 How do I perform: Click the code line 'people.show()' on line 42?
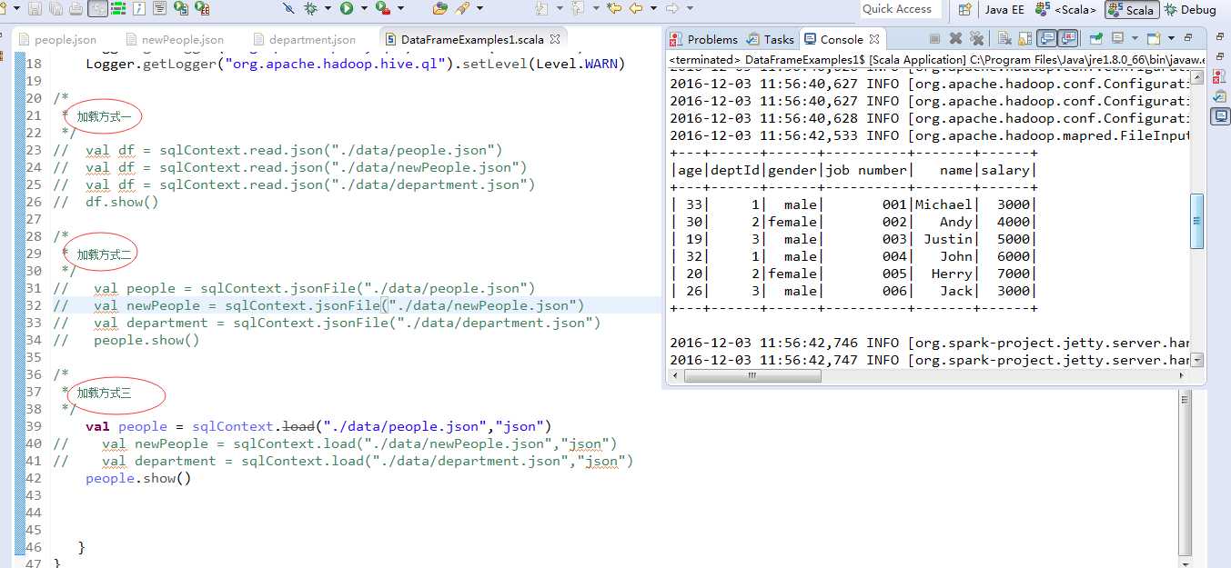click(138, 478)
